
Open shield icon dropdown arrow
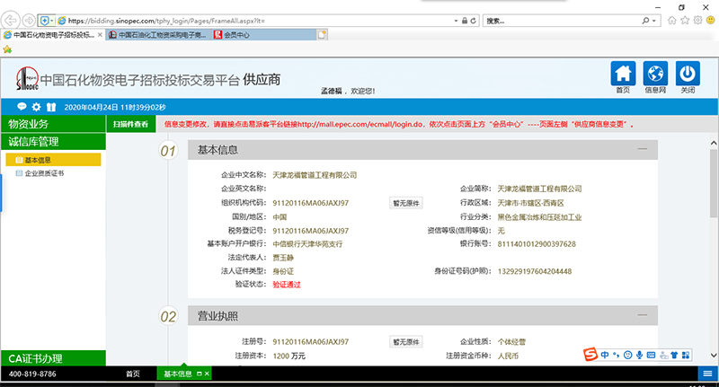click(x=52, y=21)
